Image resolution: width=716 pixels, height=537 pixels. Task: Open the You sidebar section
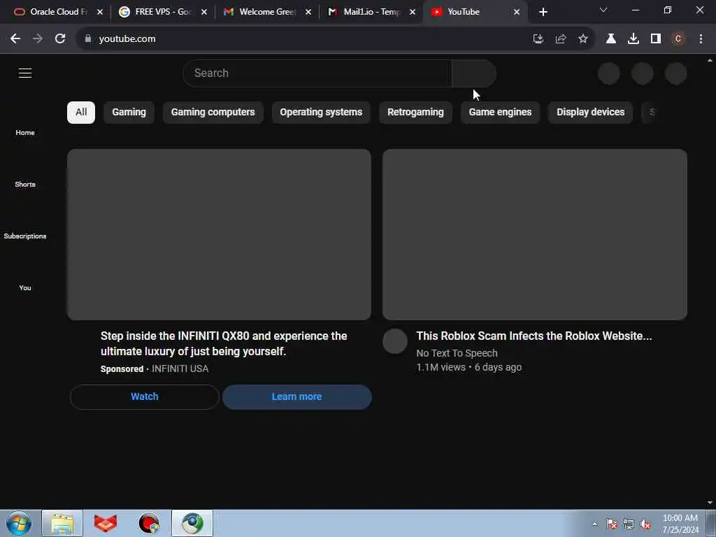(x=25, y=287)
